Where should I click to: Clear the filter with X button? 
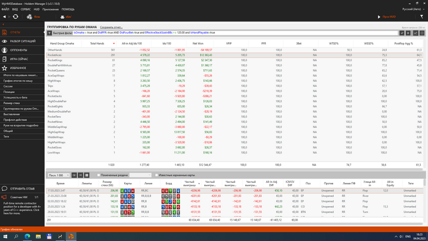(408, 33)
